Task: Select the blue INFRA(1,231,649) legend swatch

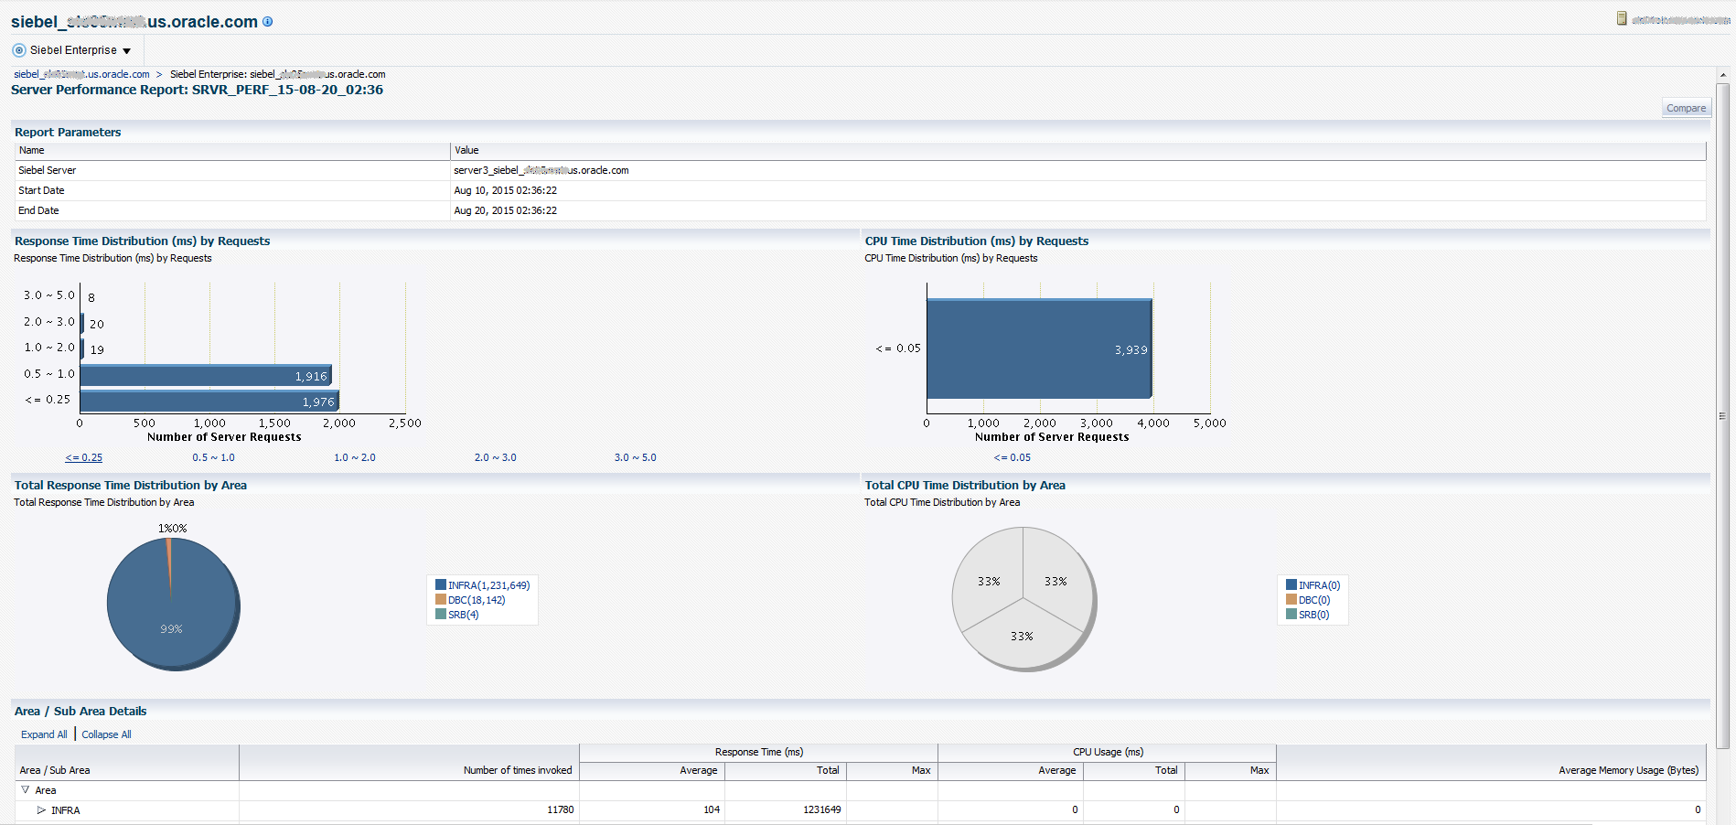Action: (x=440, y=584)
